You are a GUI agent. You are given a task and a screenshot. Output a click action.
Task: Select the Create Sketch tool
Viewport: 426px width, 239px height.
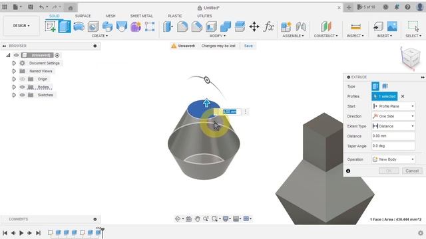(x=51, y=27)
